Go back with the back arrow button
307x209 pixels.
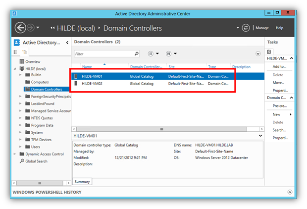click(20, 28)
